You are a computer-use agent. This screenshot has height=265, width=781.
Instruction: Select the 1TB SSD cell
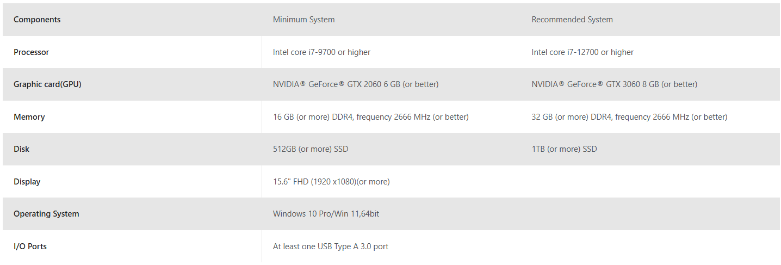pyautogui.click(x=563, y=149)
